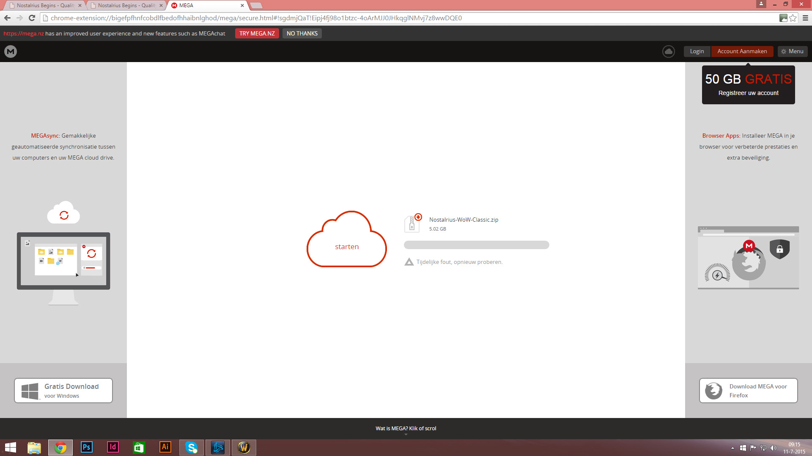Click the taskbar clock and date
The width and height of the screenshot is (812, 456).
(x=794, y=448)
